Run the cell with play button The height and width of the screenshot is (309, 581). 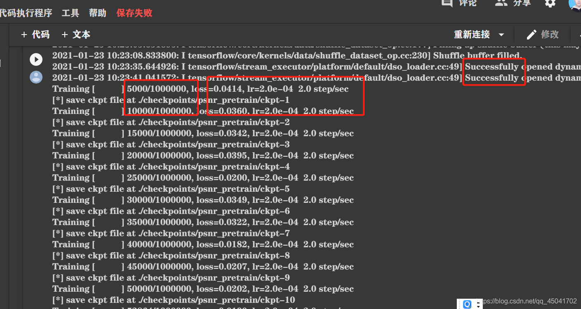pos(36,60)
